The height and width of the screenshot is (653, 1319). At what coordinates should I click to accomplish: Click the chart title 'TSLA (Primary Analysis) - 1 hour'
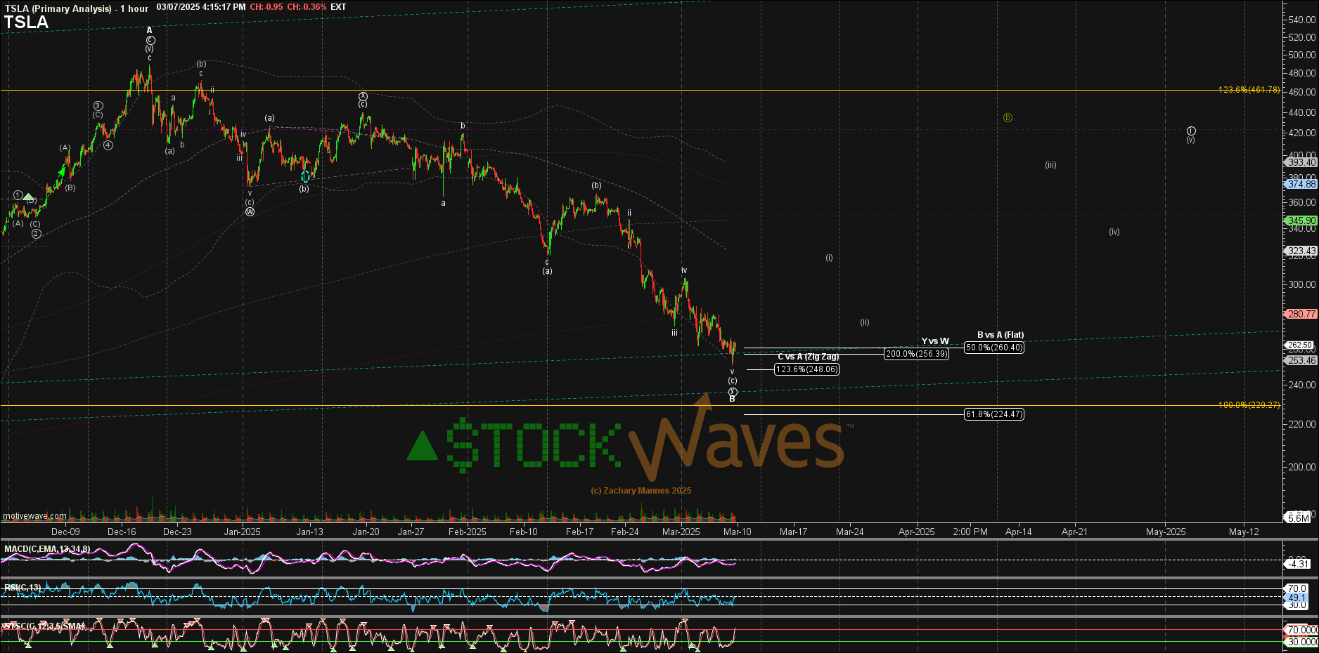[x=77, y=8]
